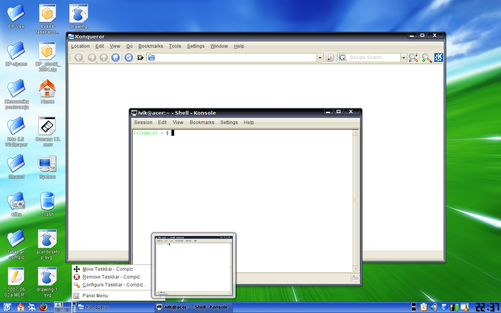Select the EP-Vse desktop folder
Image resolution: width=501 pixels, height=313 pixels.
16,17
